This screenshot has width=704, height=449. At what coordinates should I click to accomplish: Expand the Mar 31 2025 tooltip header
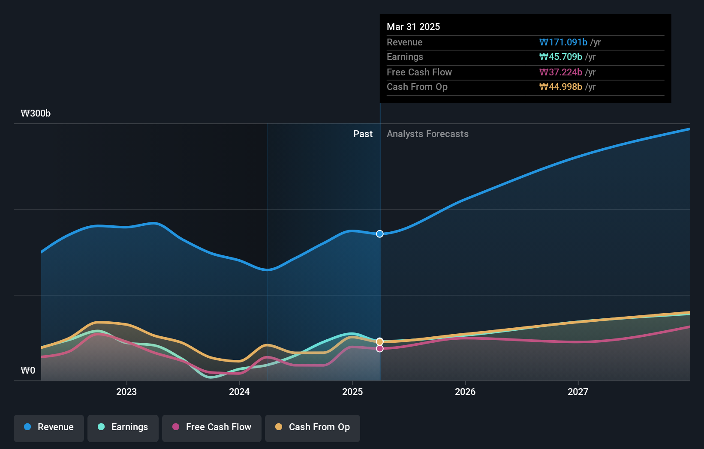coord(413,27)
